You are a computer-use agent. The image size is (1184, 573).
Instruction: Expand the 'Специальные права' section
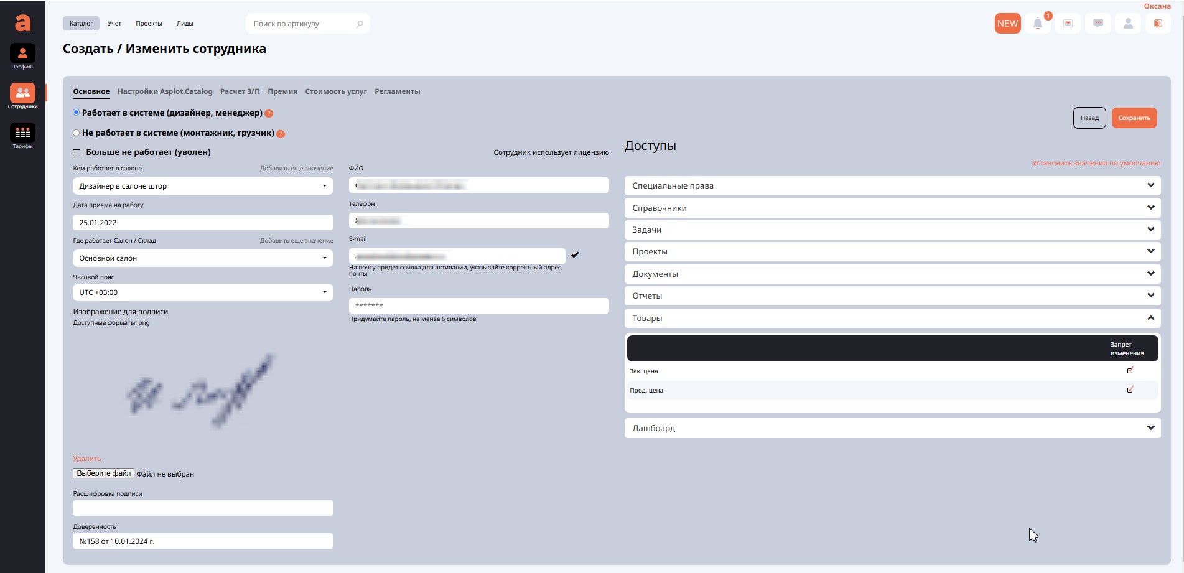(892, 185)
